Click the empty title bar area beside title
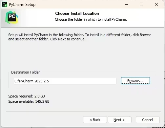 click(x=78, y=5)
